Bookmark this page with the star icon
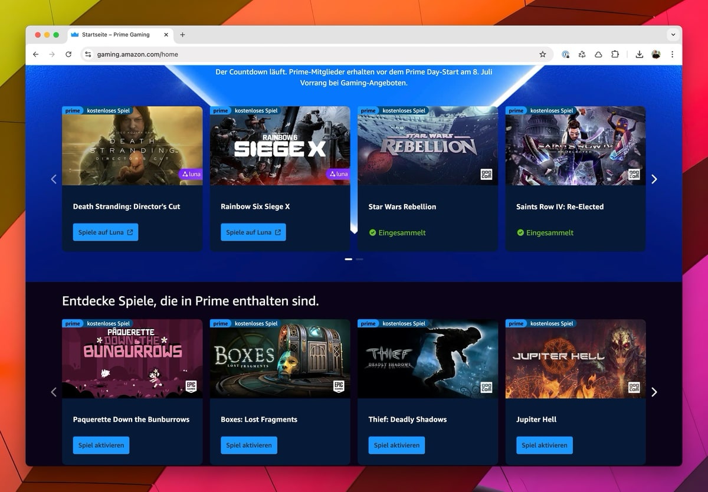708x492 pixels. [542, 54]
